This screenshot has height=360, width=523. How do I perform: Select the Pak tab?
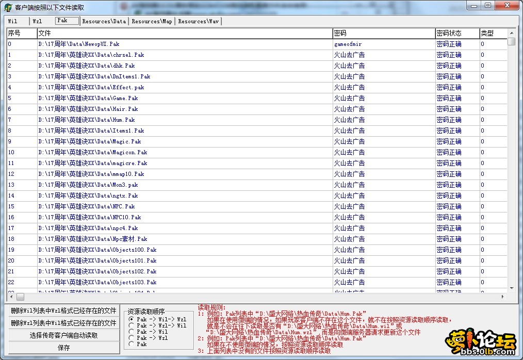point(68,21)
